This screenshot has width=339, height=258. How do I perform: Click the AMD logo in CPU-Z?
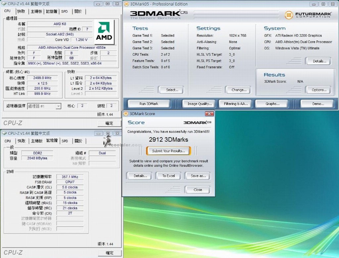104,32
